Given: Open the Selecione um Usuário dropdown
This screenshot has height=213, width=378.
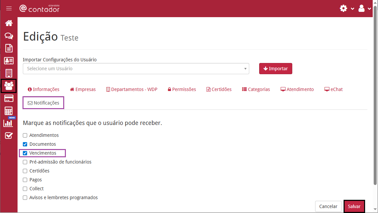Looking at the screenshot, I should pos(136,69).
